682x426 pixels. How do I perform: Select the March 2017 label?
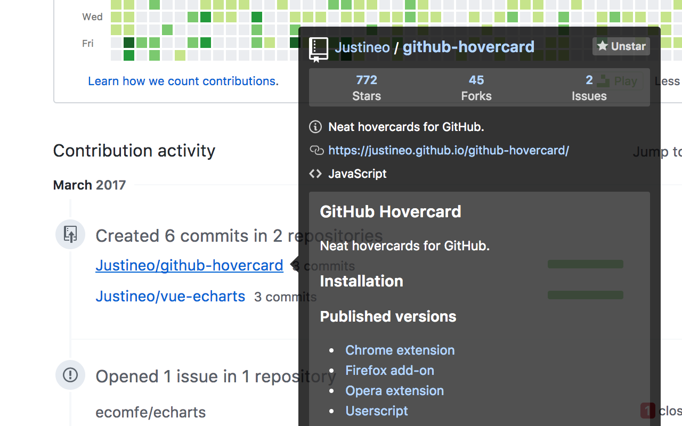[x=90, y=185]
